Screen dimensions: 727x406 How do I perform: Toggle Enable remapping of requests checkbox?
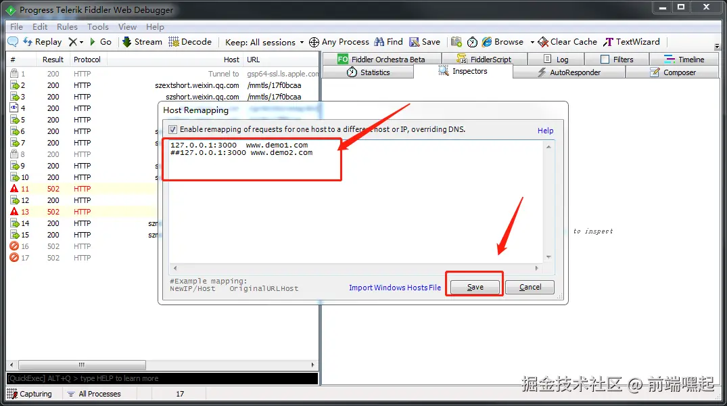point(173,129)
